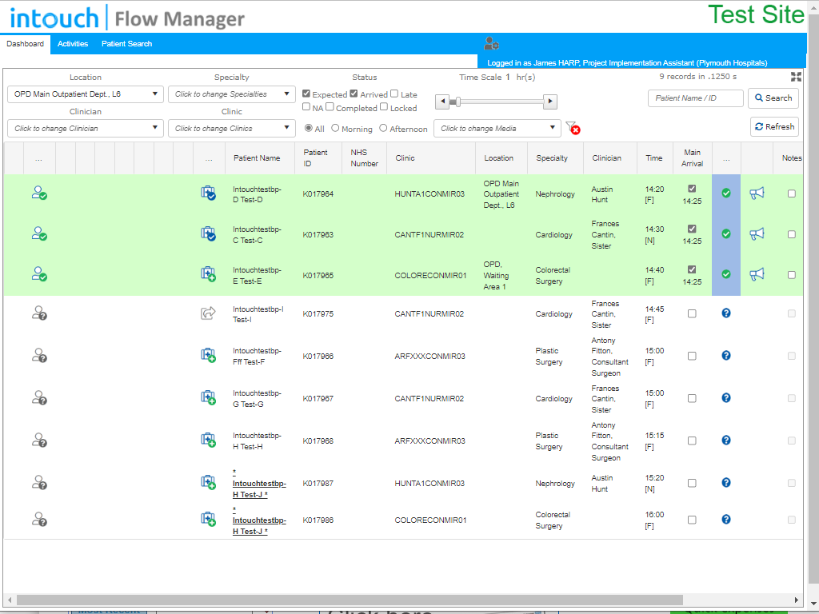Open patient link for K017987

click(259, 484)
